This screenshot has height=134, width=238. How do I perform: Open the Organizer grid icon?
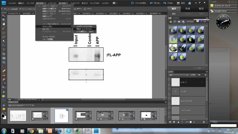coord(178,3)
